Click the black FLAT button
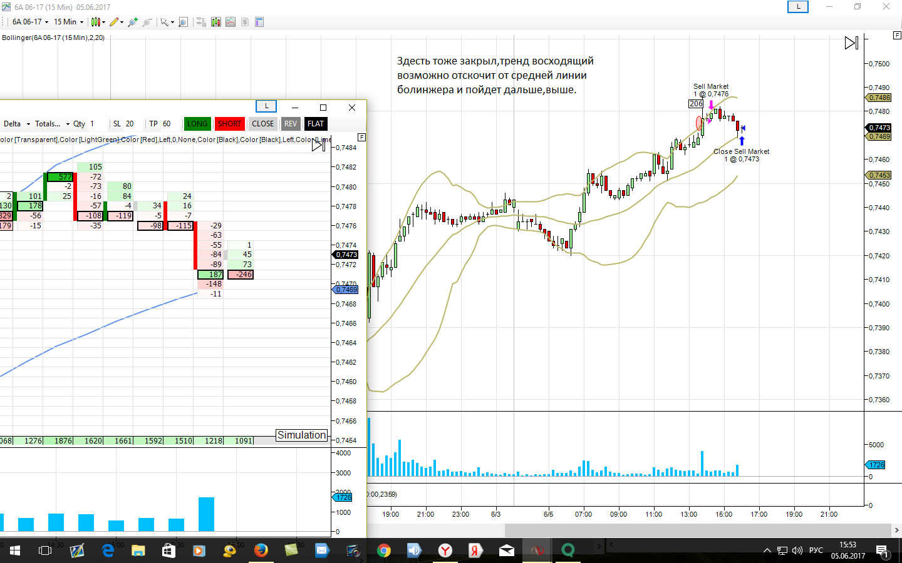 coord(316,124)
